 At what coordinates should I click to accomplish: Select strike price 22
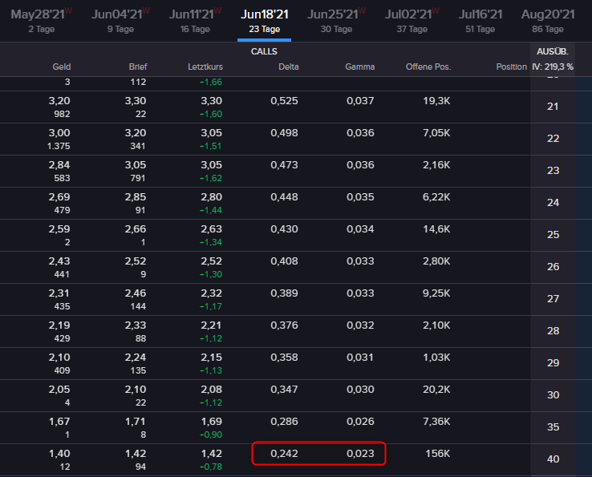coord(553,139)
